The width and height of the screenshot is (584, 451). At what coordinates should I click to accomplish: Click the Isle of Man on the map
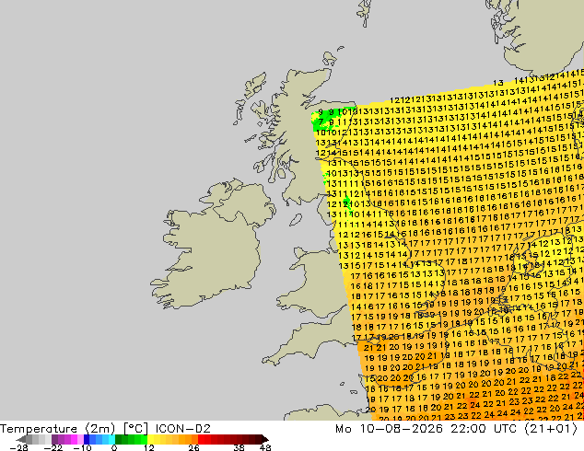(296, 220)
